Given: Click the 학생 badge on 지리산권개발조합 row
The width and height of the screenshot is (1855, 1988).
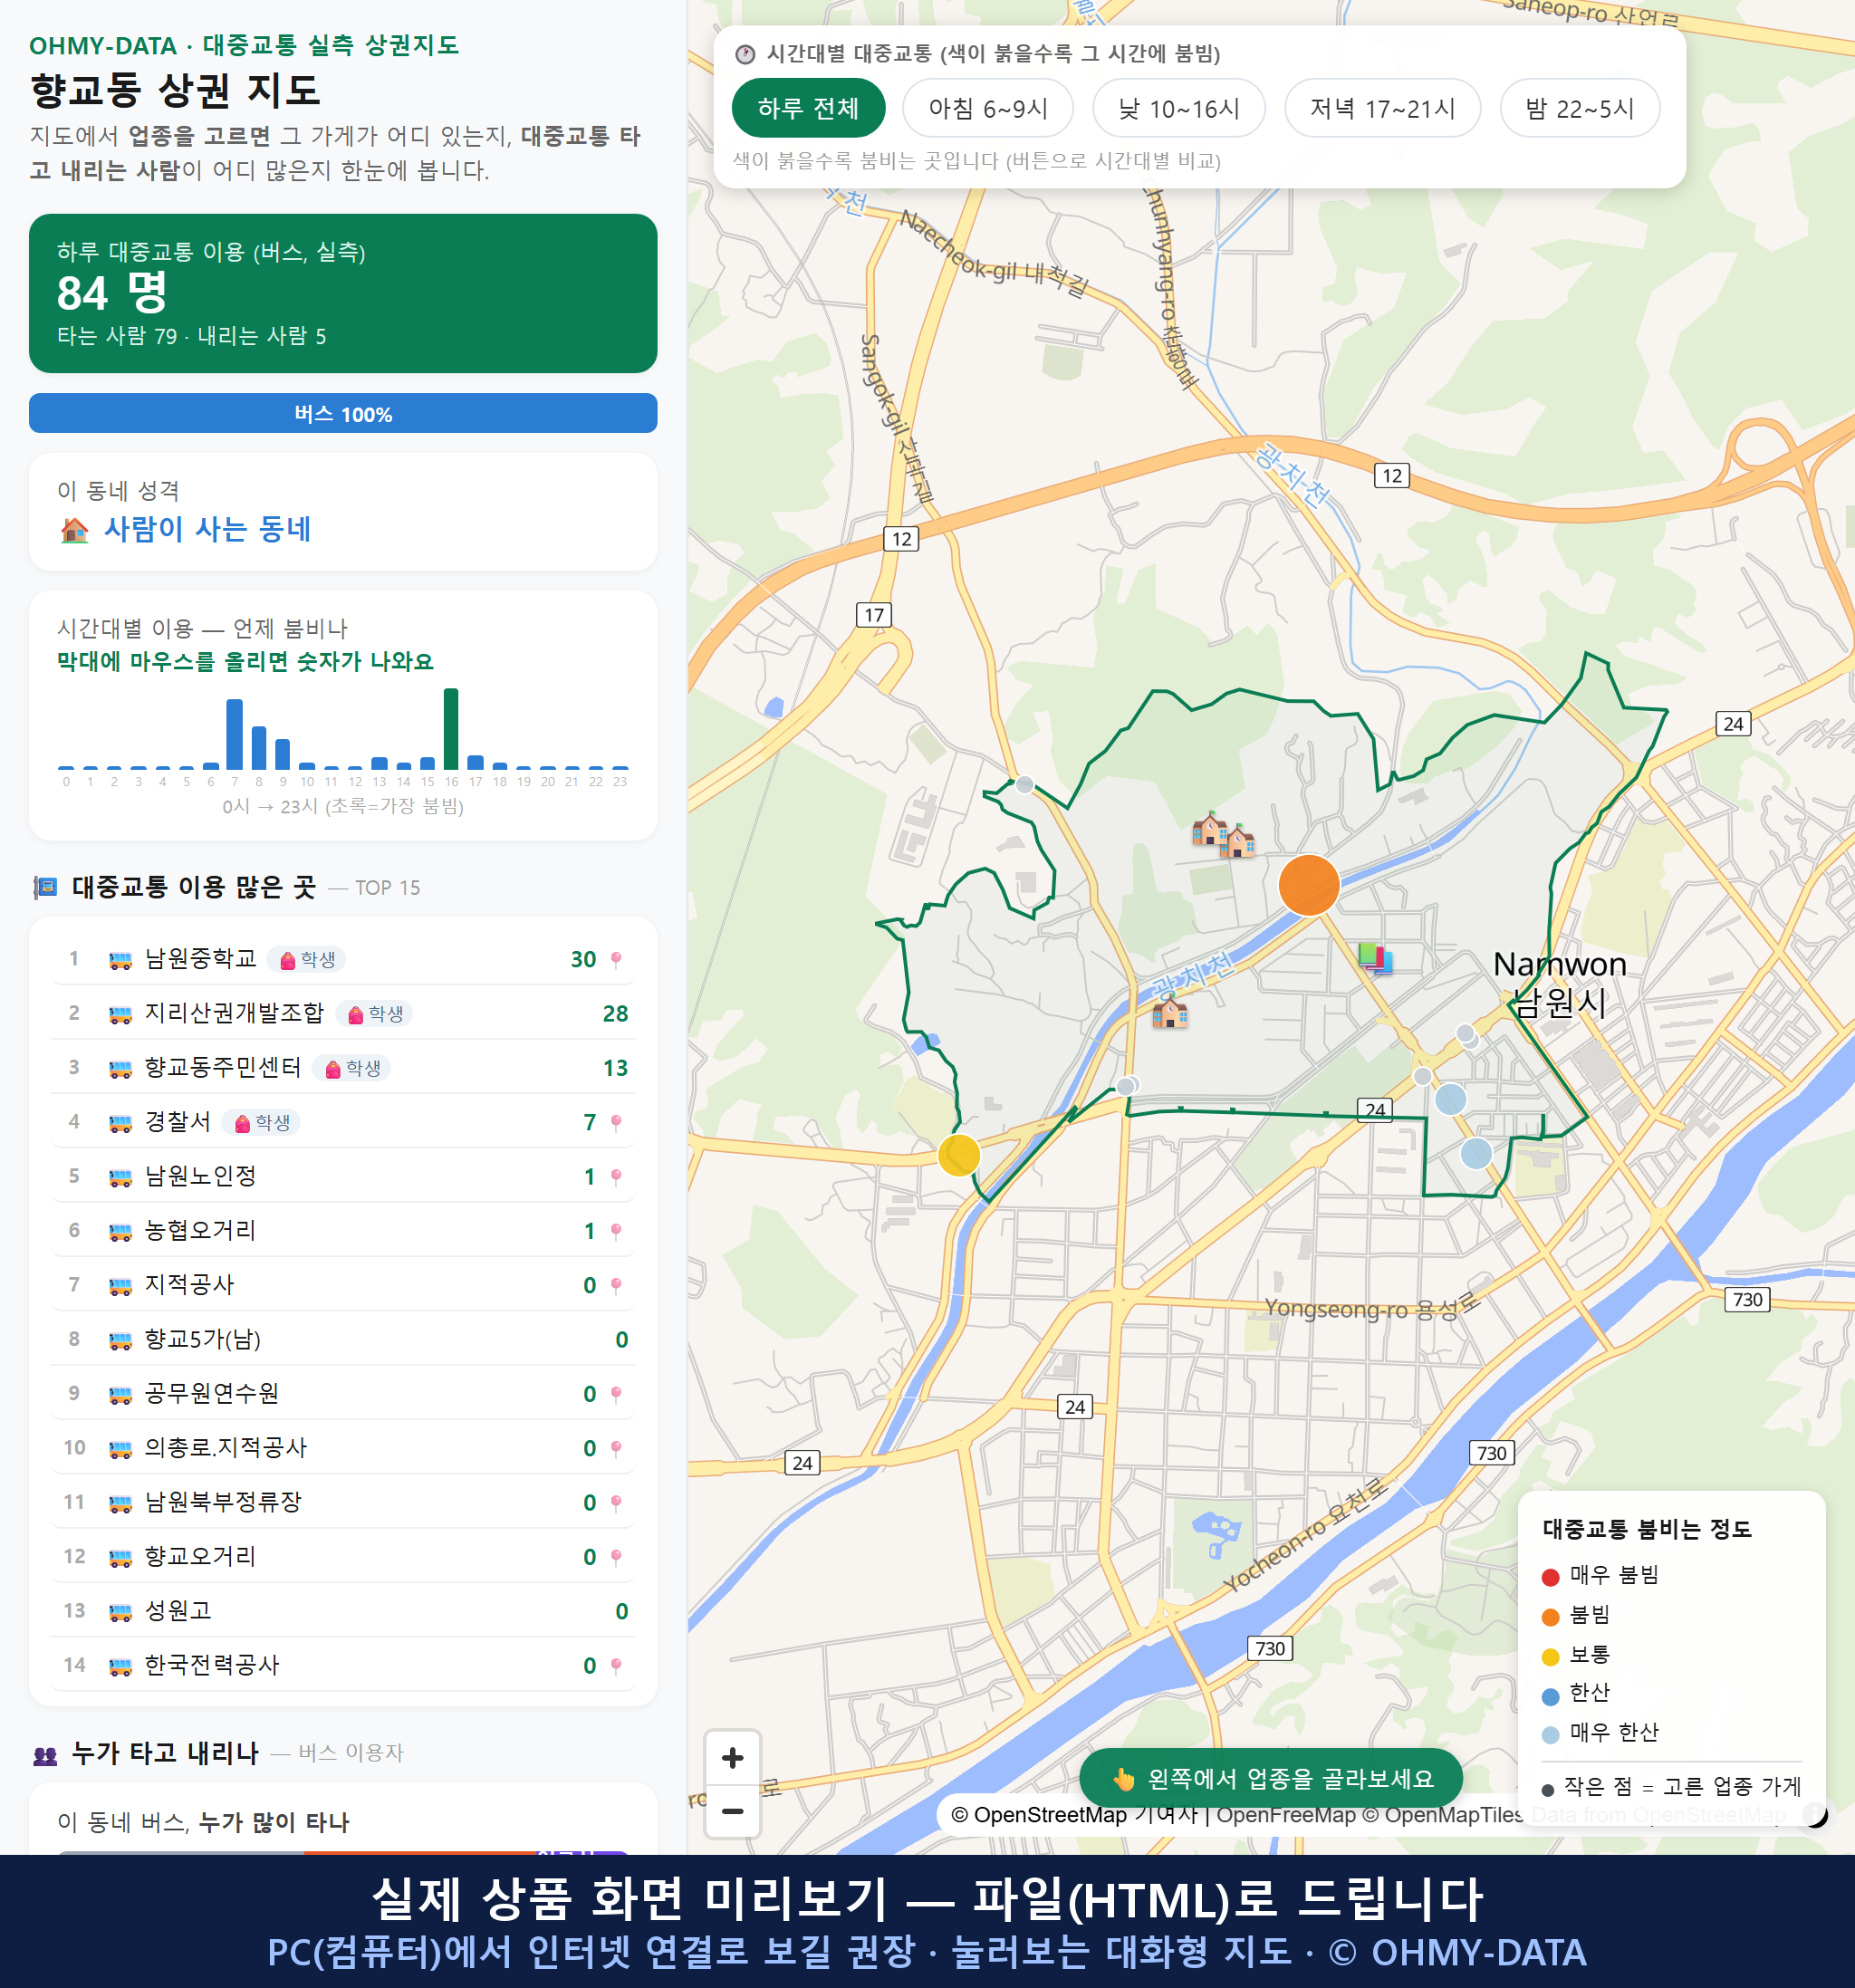Looking at the screenshot, I should tap(375, 1014).
